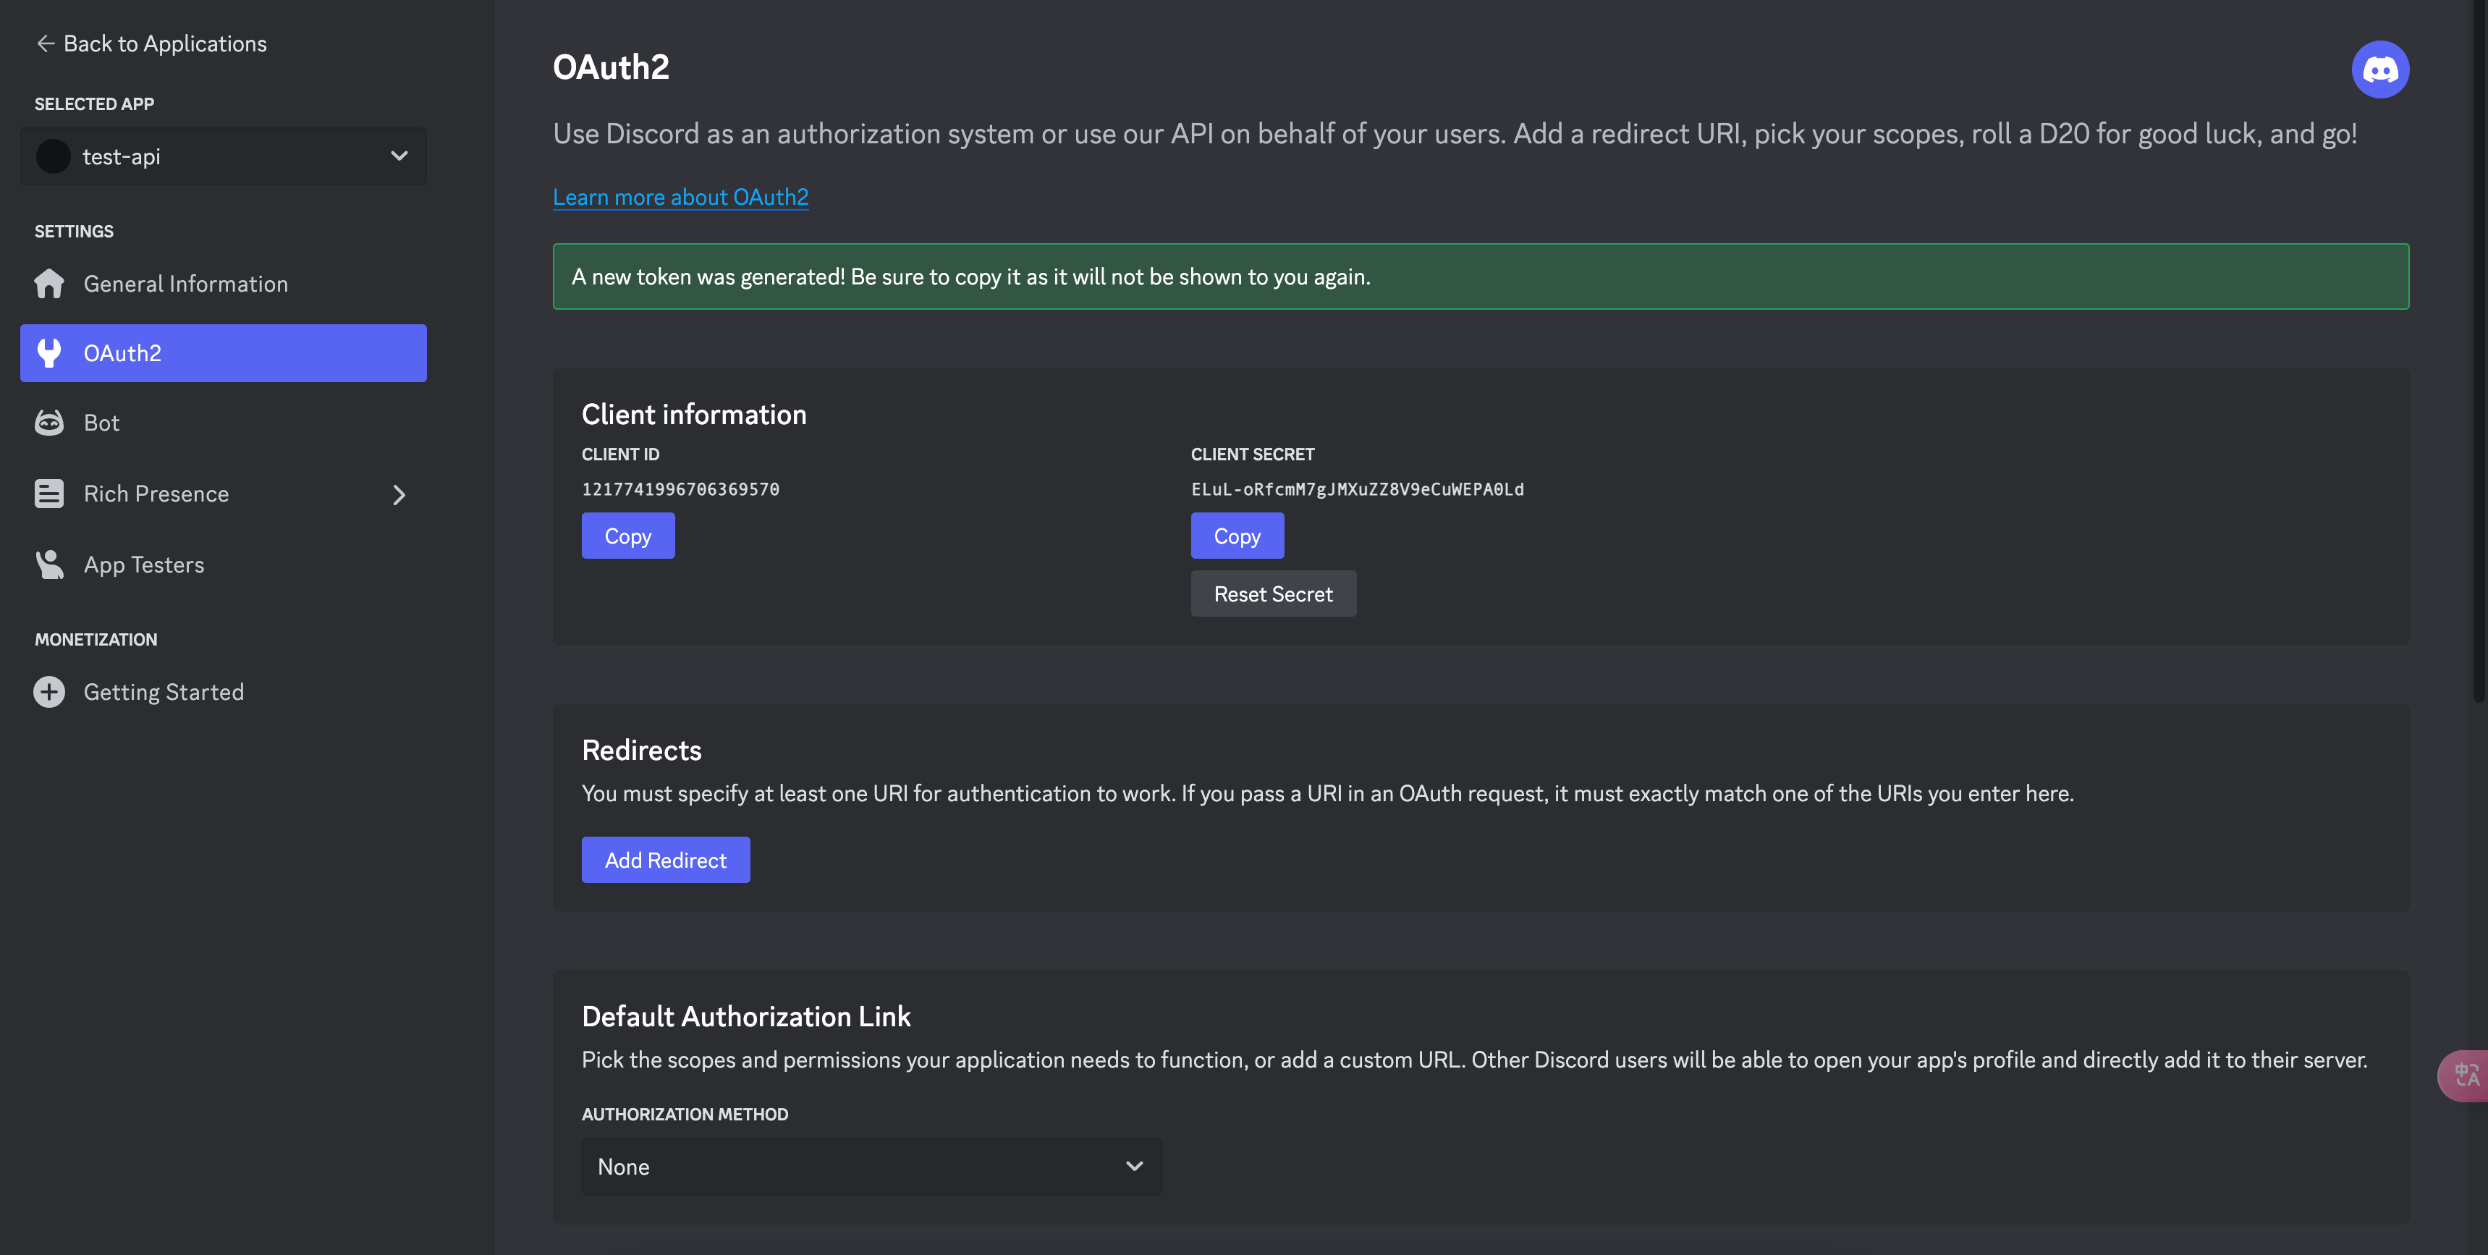Click the AUTHORIZATION METHOD label
The width and height of the screenshot is (2488, 1255).
coord(685,1114)
